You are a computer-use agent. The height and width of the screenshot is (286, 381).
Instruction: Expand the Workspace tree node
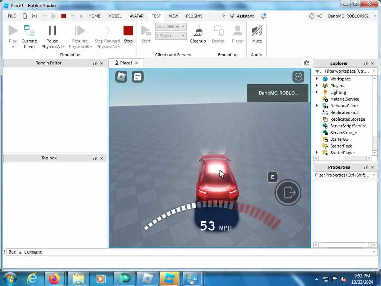[317, 79]
